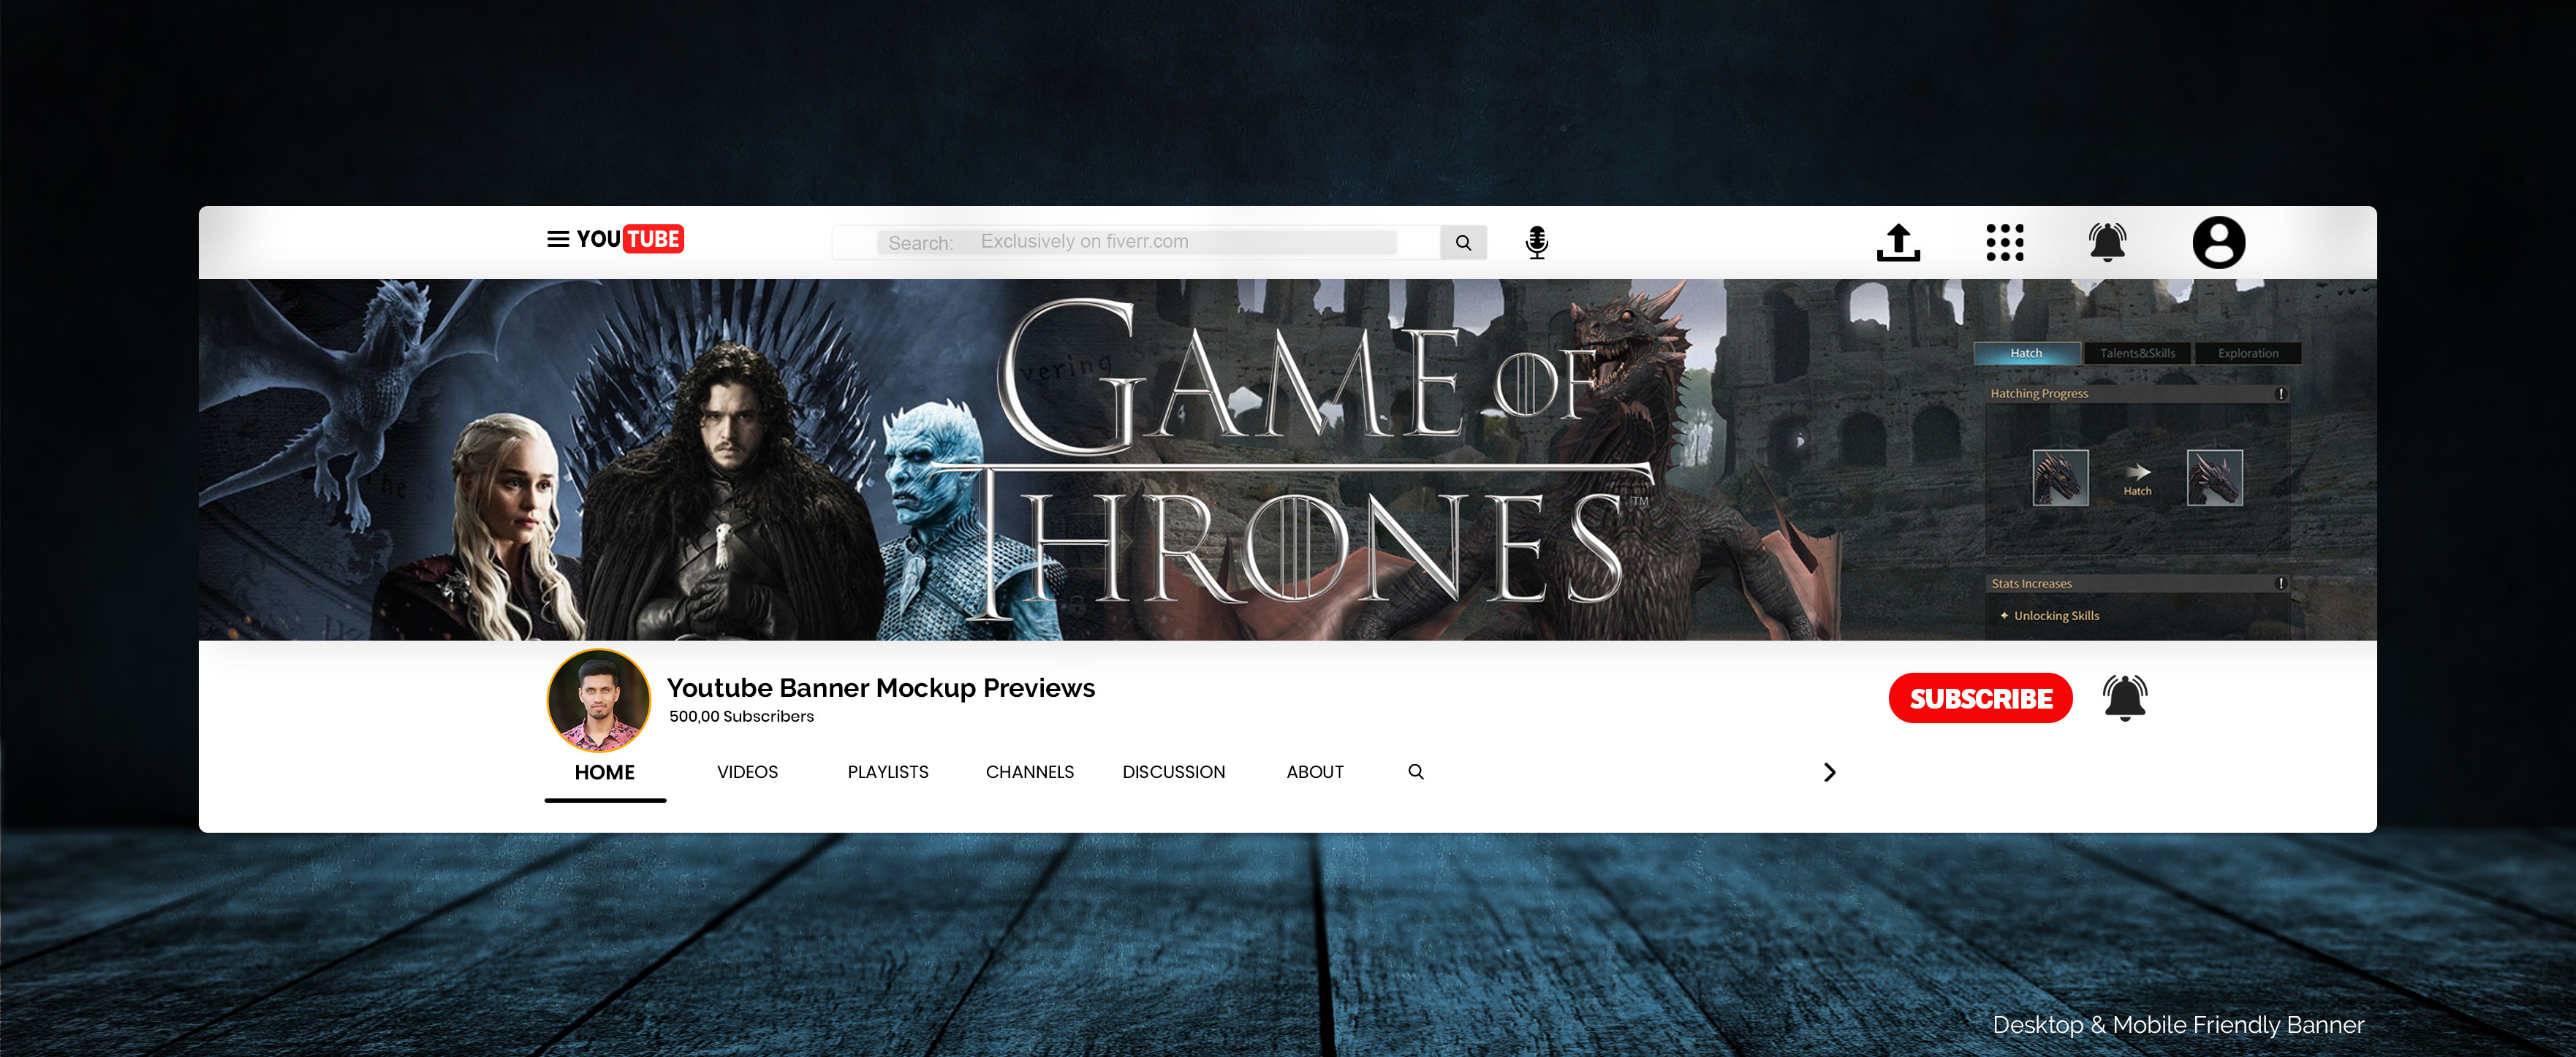Click the search field in top bar

tap(1136, 242)
